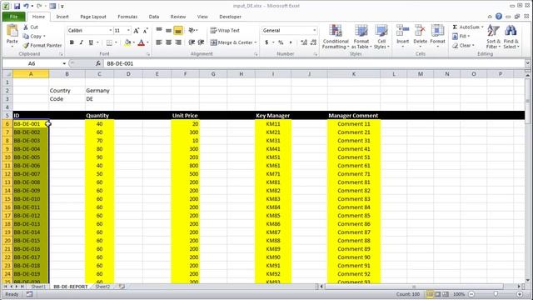
Task: Switch to the Data ribbon tab
Action: point(153,17)
